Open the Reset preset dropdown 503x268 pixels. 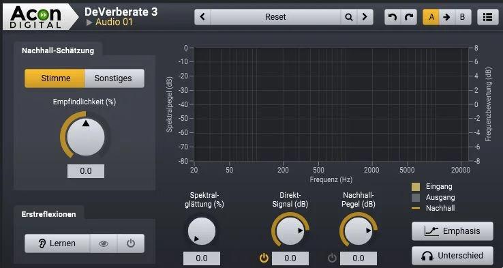point(275,17)
